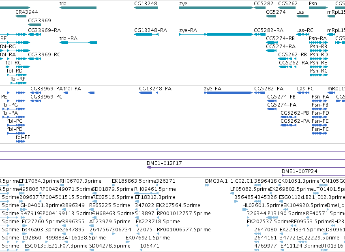Select the zye-RA transcript label
Viewport: 345px width, 252px height.
(188, 30)
